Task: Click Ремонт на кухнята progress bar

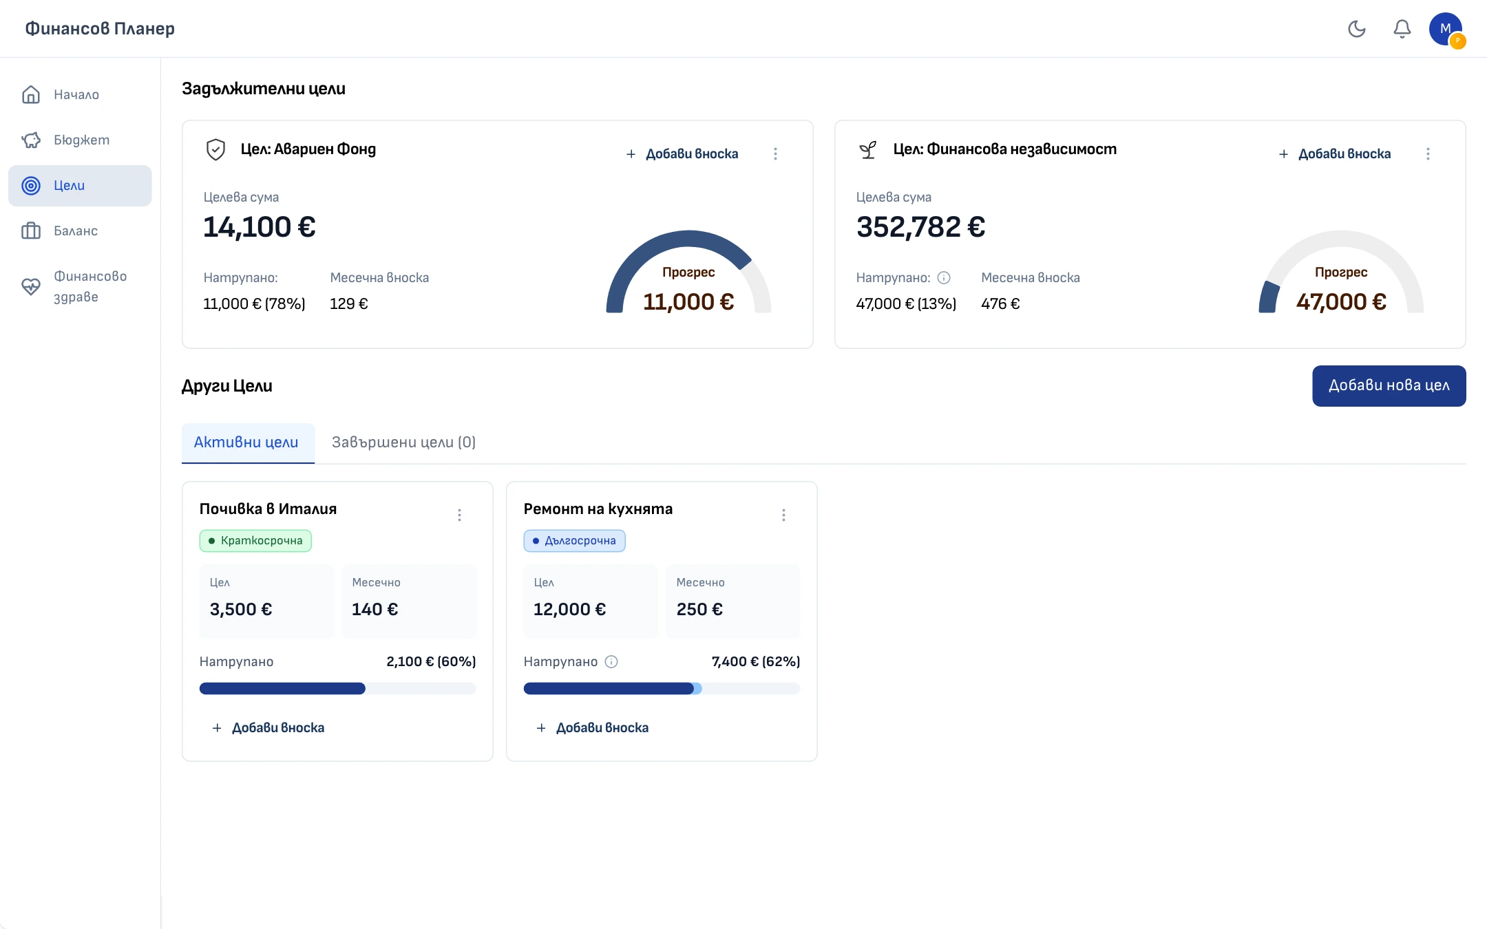Action: (x=662, y=688)
